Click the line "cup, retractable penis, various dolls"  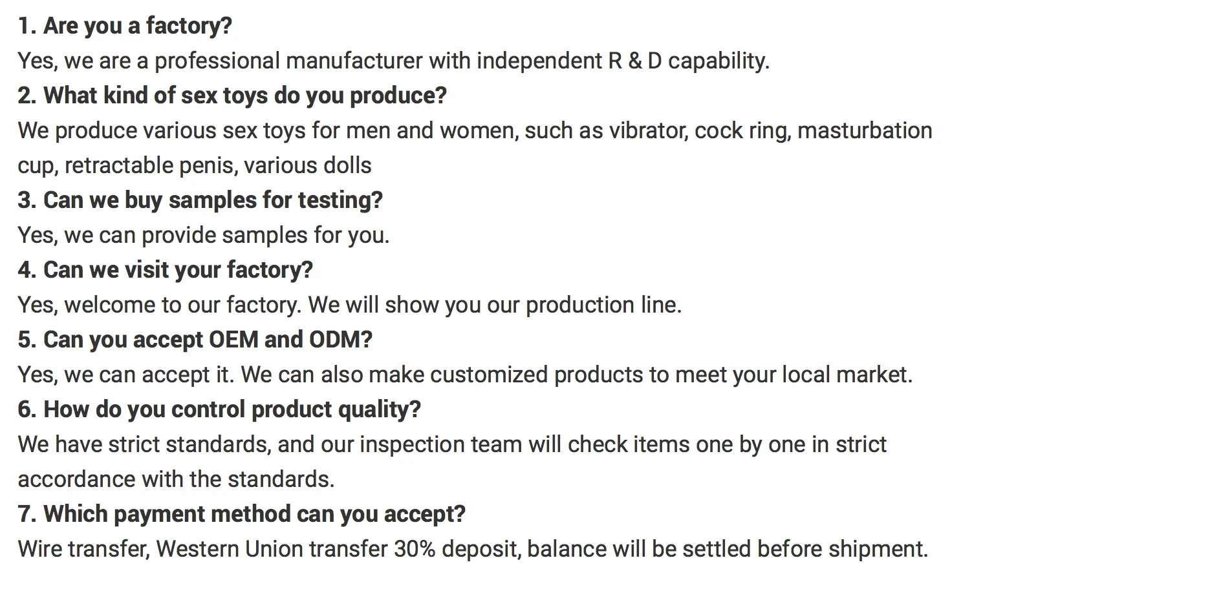195,165
